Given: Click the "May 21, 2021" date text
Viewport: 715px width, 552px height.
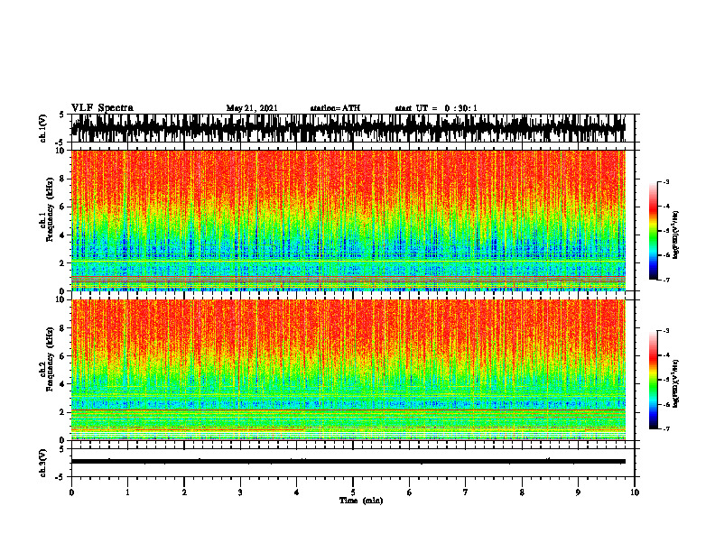Looking at the screenshot, I should tap(252, 108).
